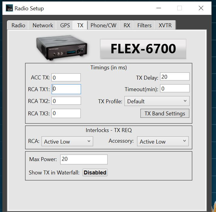
Task: Click the 'Timings (in ms)' heading
Action: point(109,68)
